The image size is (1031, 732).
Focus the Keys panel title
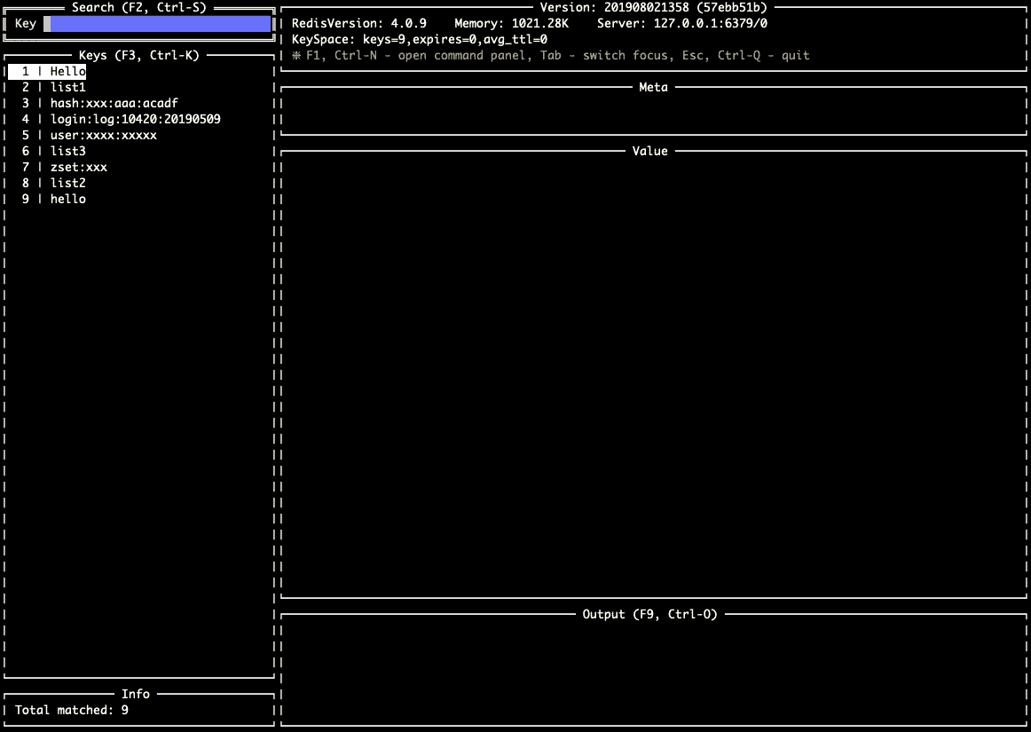point(138,55)
